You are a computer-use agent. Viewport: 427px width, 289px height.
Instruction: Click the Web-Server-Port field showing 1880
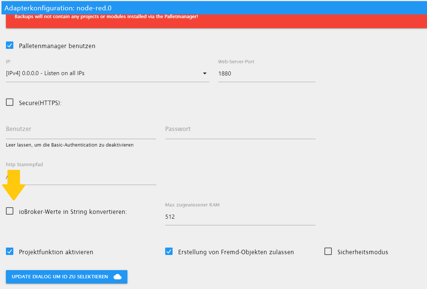tap(266, 73)
